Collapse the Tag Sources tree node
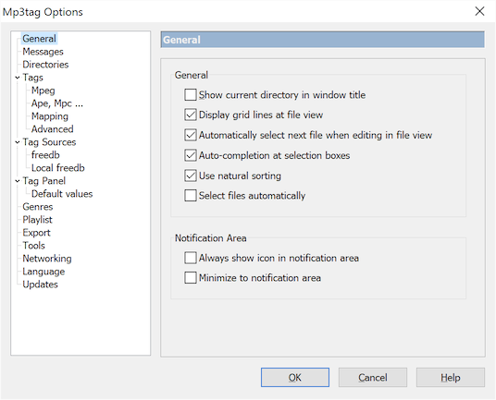Image resolution: width=496 pixels, height=400 pixels. (x=18, y=142)
